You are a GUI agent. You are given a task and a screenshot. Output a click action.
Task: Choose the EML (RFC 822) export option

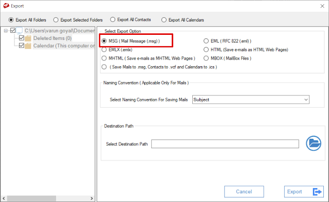(206, 41)
